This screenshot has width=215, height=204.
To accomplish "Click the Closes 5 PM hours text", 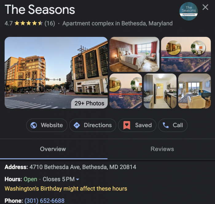I will (59, 179).
